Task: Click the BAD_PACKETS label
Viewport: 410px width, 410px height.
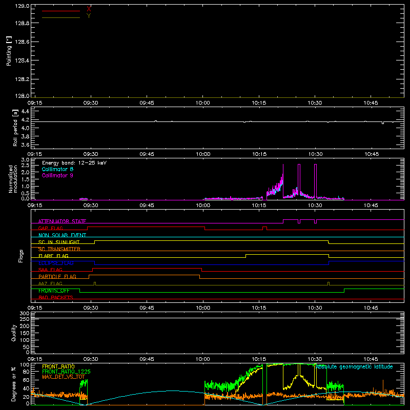Action: tap(56, 298)
